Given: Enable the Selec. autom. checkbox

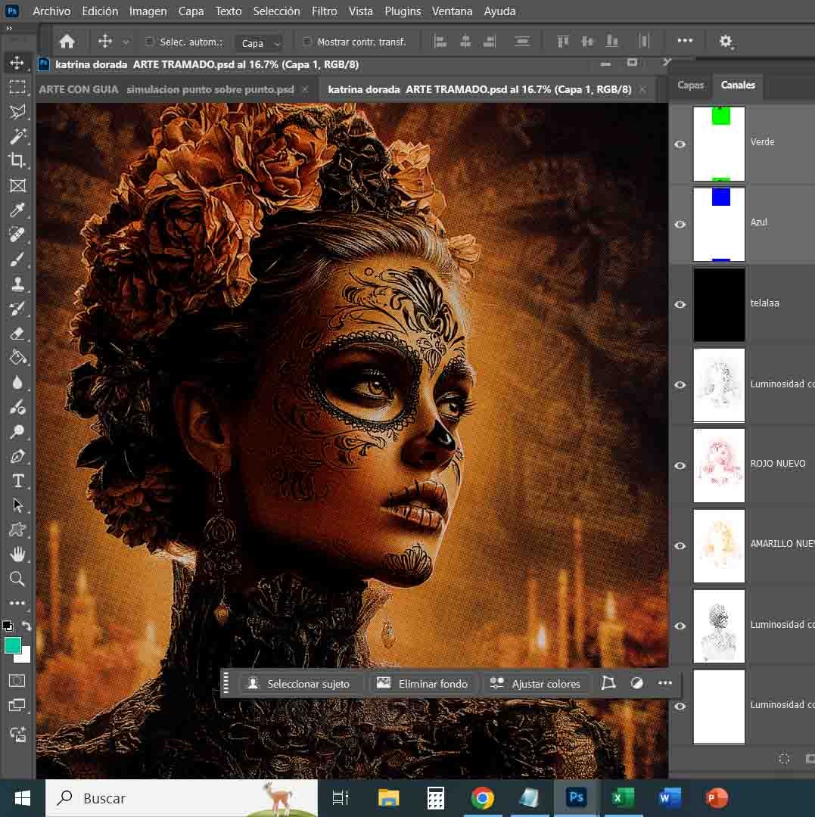Looking at the screenshot, I should [149, 42].
